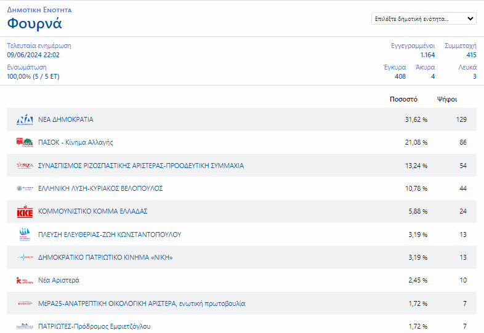Open ΠΑΤΡΙΩΤΕΣ-Πρόδρομος Εμφιετζόγλου party name
The width and height of the screenshot is (484, 333).
94,326
